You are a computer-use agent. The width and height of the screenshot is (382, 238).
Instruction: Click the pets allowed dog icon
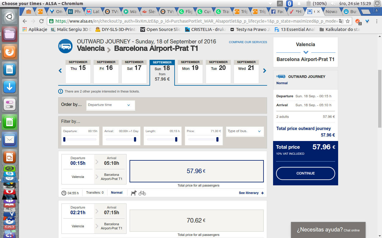click(134, 193)
